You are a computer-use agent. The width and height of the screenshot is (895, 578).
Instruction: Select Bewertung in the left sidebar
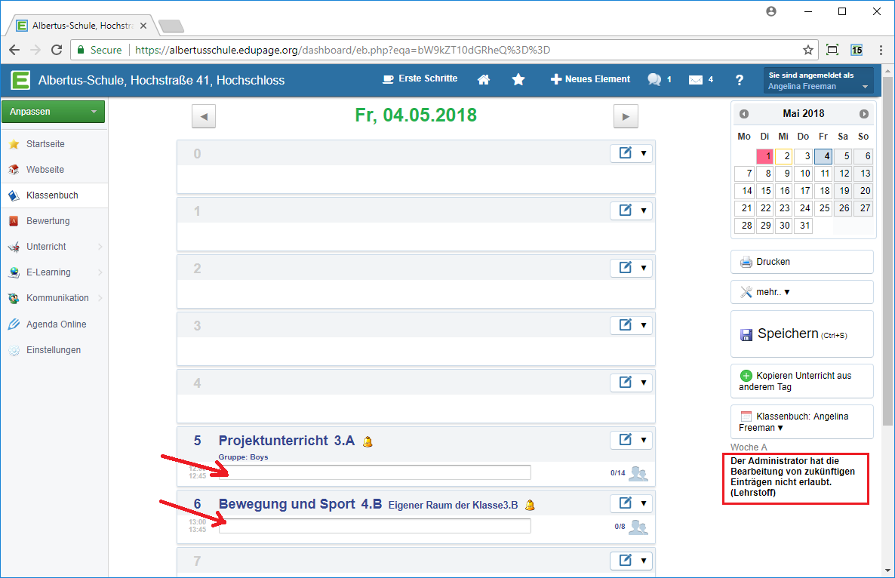48,221
